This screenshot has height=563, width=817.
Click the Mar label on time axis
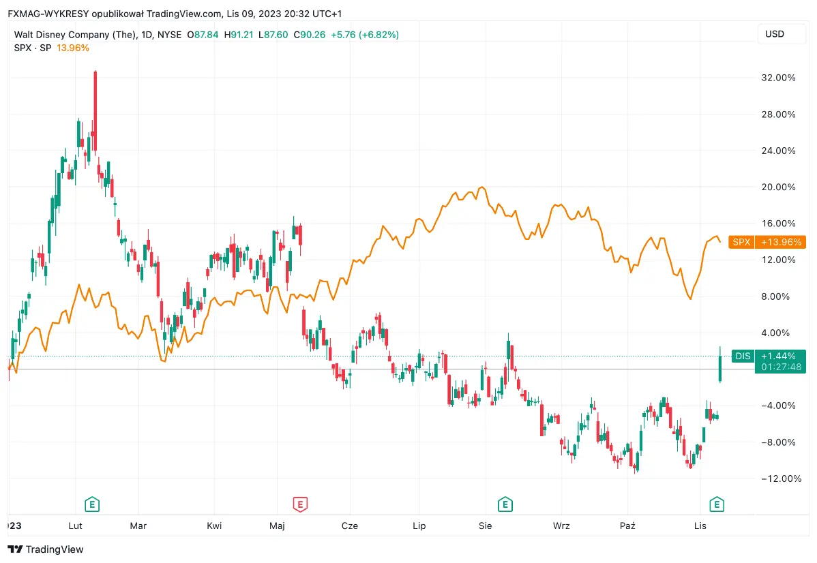(138, 526)
